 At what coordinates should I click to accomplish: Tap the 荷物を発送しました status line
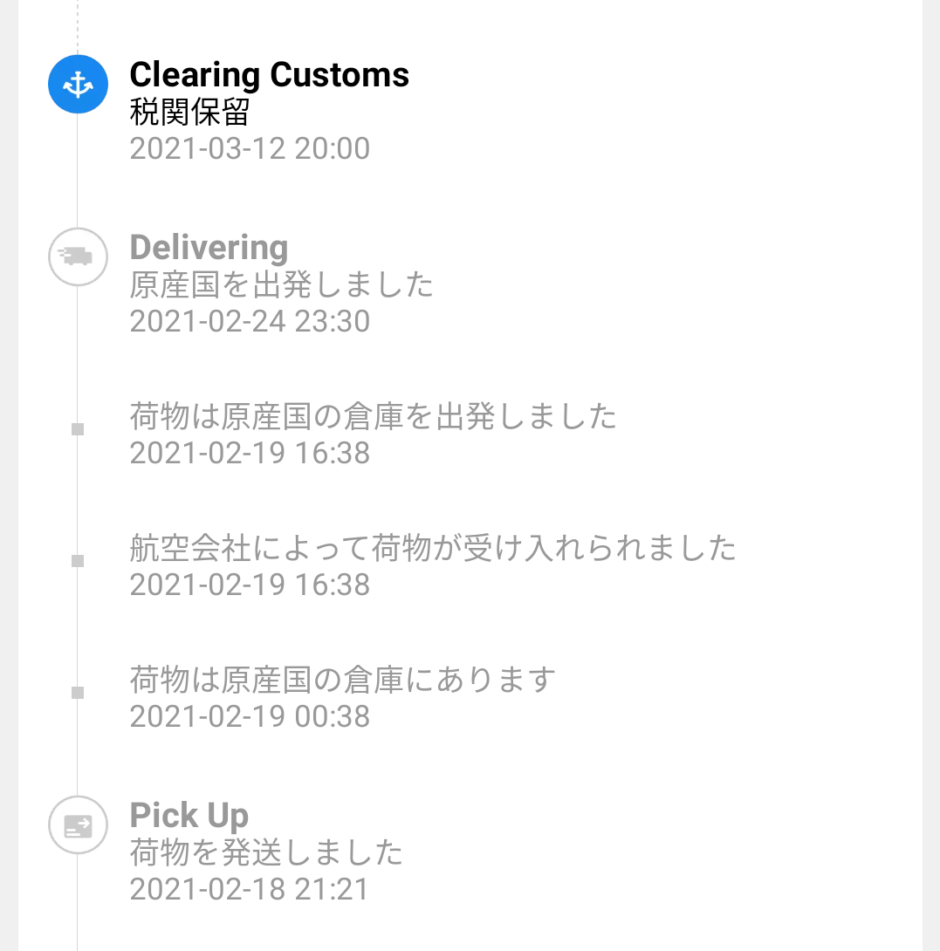[x=266, y=852]
